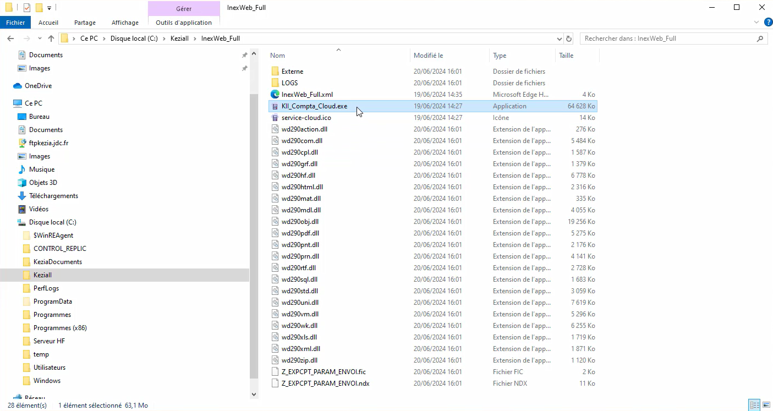Screen dimensions: 773x411
Task: Click the Téléchargements download arrow icon
Action: point(22,196)
